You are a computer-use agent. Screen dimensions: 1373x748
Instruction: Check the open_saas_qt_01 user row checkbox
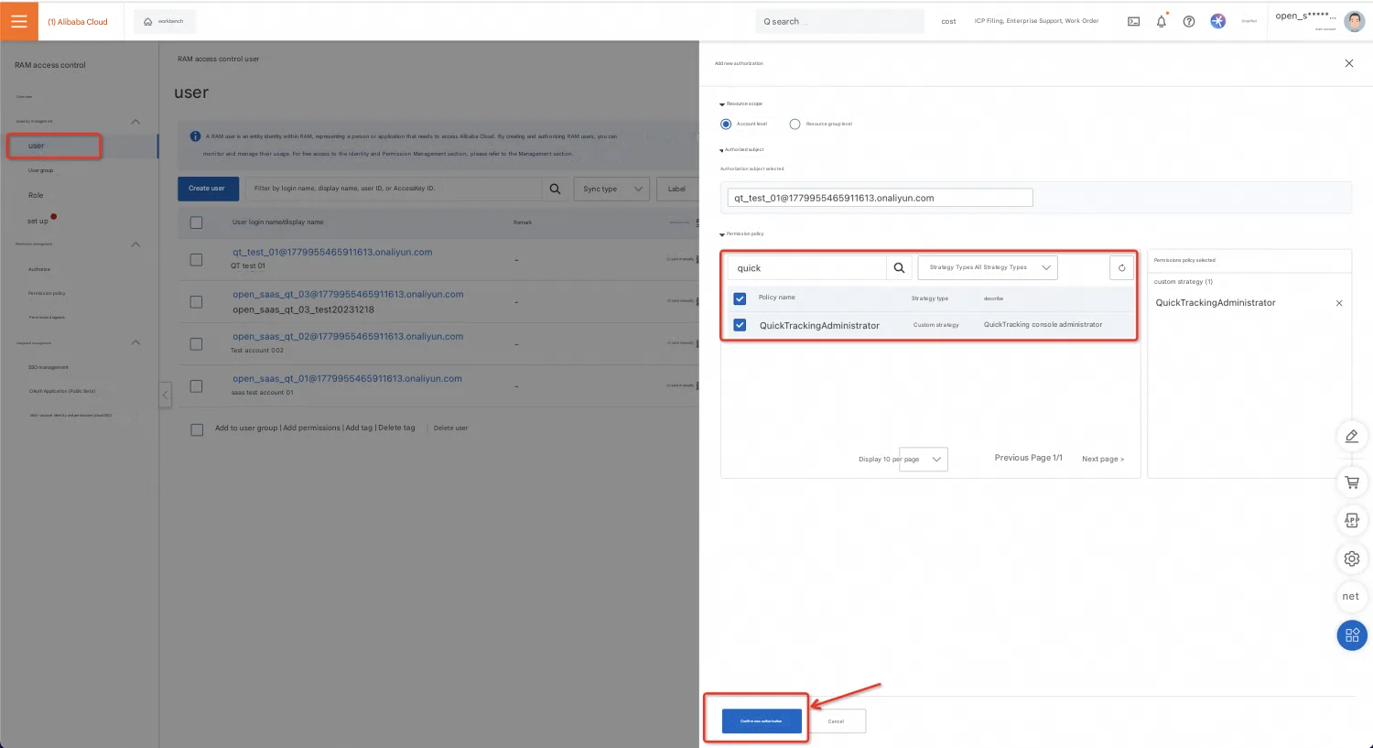point(196,386)
